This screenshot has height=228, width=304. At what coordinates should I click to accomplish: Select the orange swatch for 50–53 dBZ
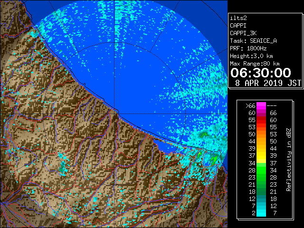(261, 134)
